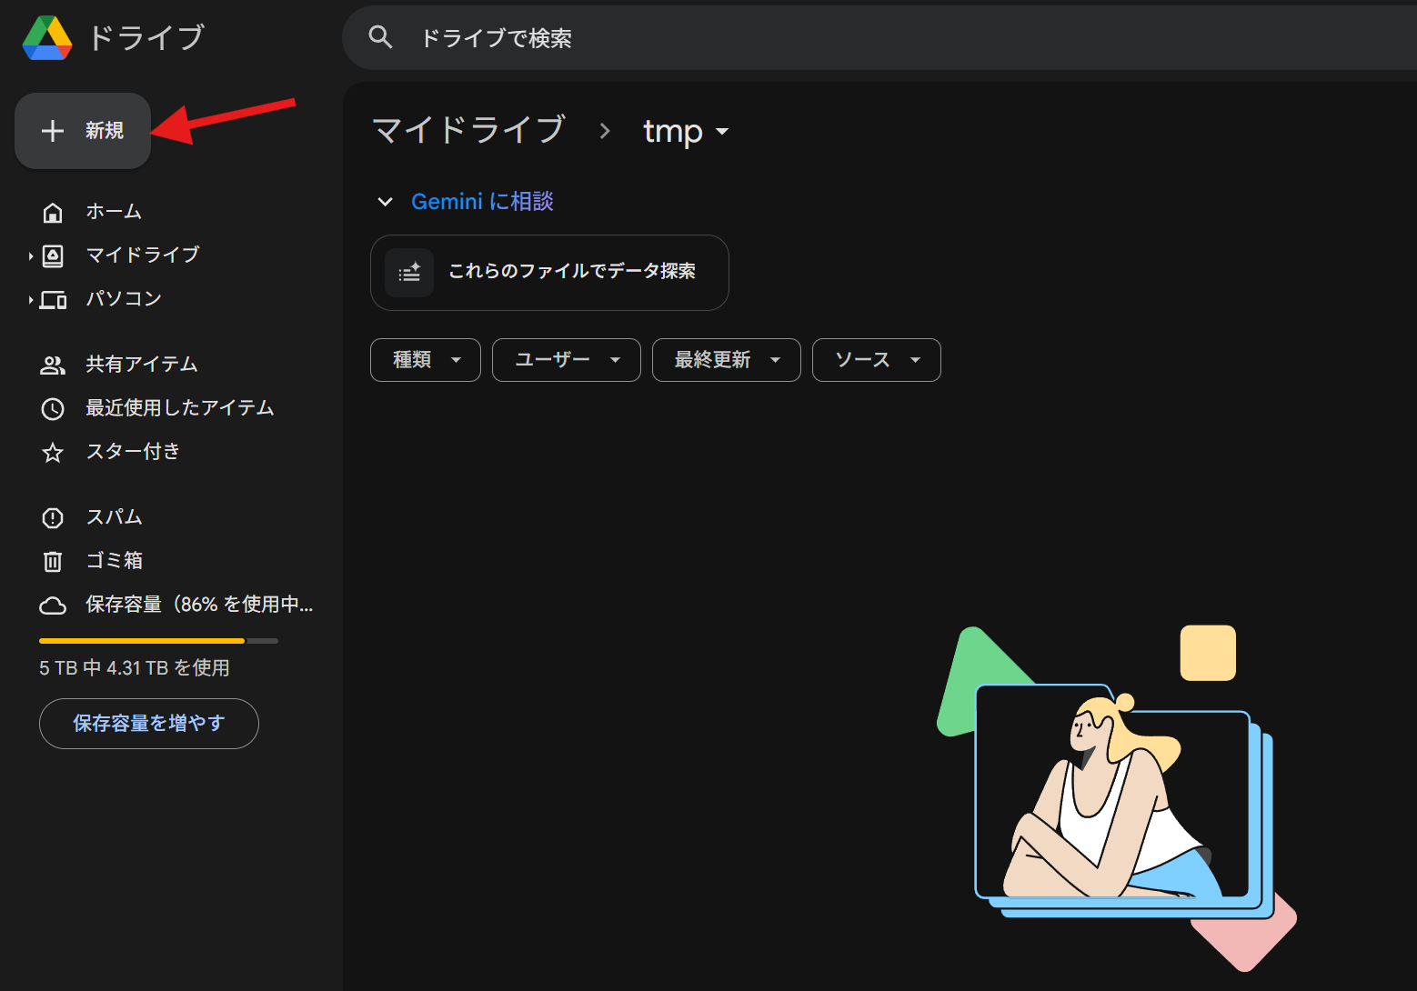The height and width of the screenshot is (991, 1417).
Task: Open the ゴミ箱 trash icon
Action: 53,561
